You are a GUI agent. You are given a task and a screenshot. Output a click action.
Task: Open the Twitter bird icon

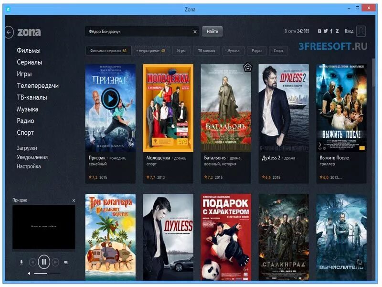click(326, 31)
